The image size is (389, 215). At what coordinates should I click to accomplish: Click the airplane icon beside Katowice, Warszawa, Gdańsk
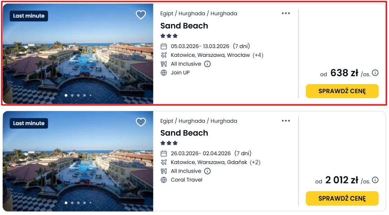coord(164,162)
